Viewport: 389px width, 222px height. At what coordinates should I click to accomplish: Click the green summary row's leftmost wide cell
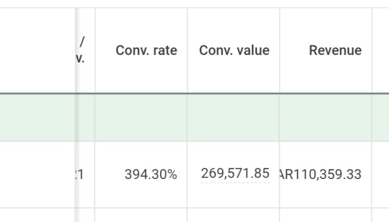[38, 118]
